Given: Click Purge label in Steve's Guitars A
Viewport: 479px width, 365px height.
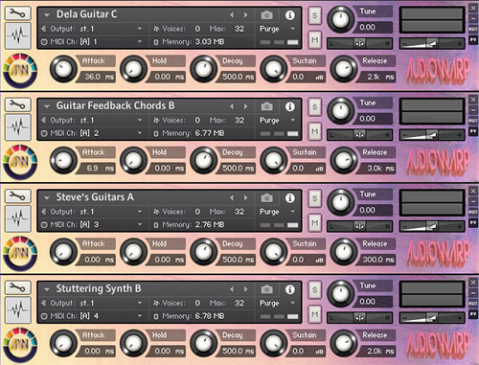Looking at the screenshot, I should 269,212.
